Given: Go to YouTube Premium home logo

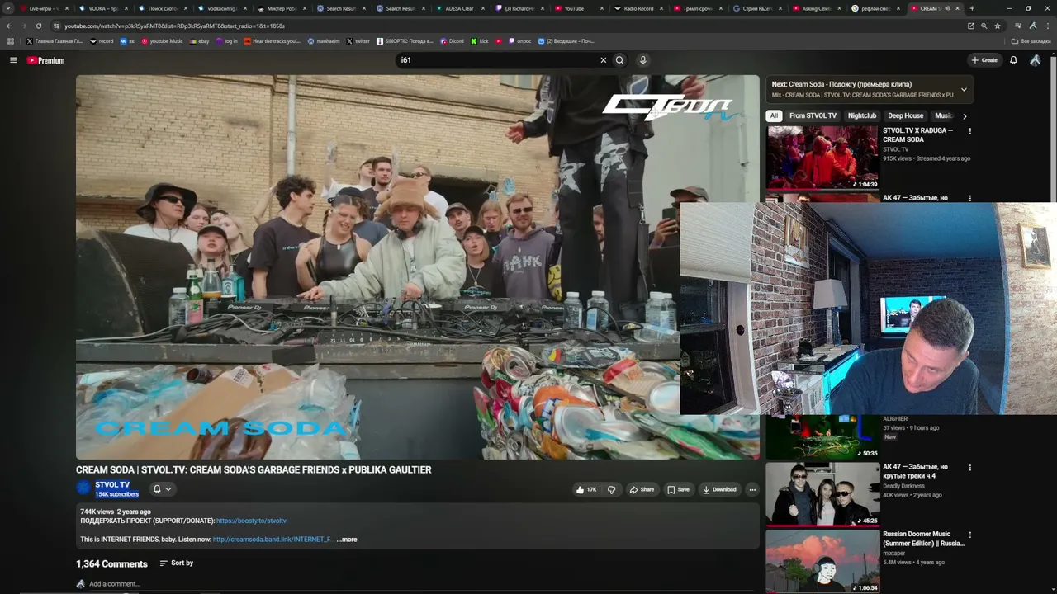Looking at the screenshot, I should 45,60.
